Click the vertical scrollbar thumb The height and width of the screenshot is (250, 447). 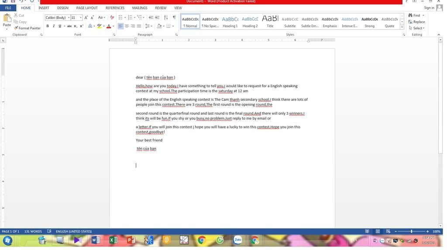pos(440,98)
